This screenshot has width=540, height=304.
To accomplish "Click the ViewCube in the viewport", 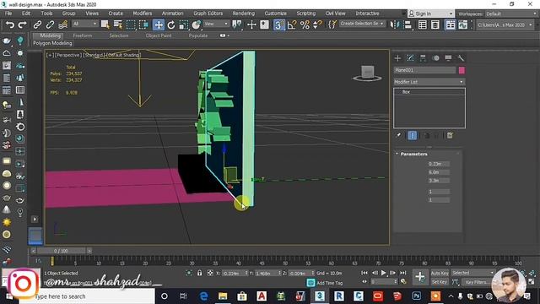I will click(368, 73).
